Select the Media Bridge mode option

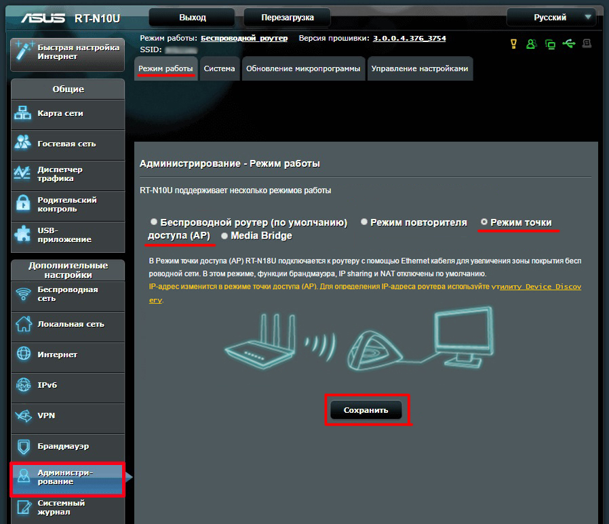coord(224,236)
